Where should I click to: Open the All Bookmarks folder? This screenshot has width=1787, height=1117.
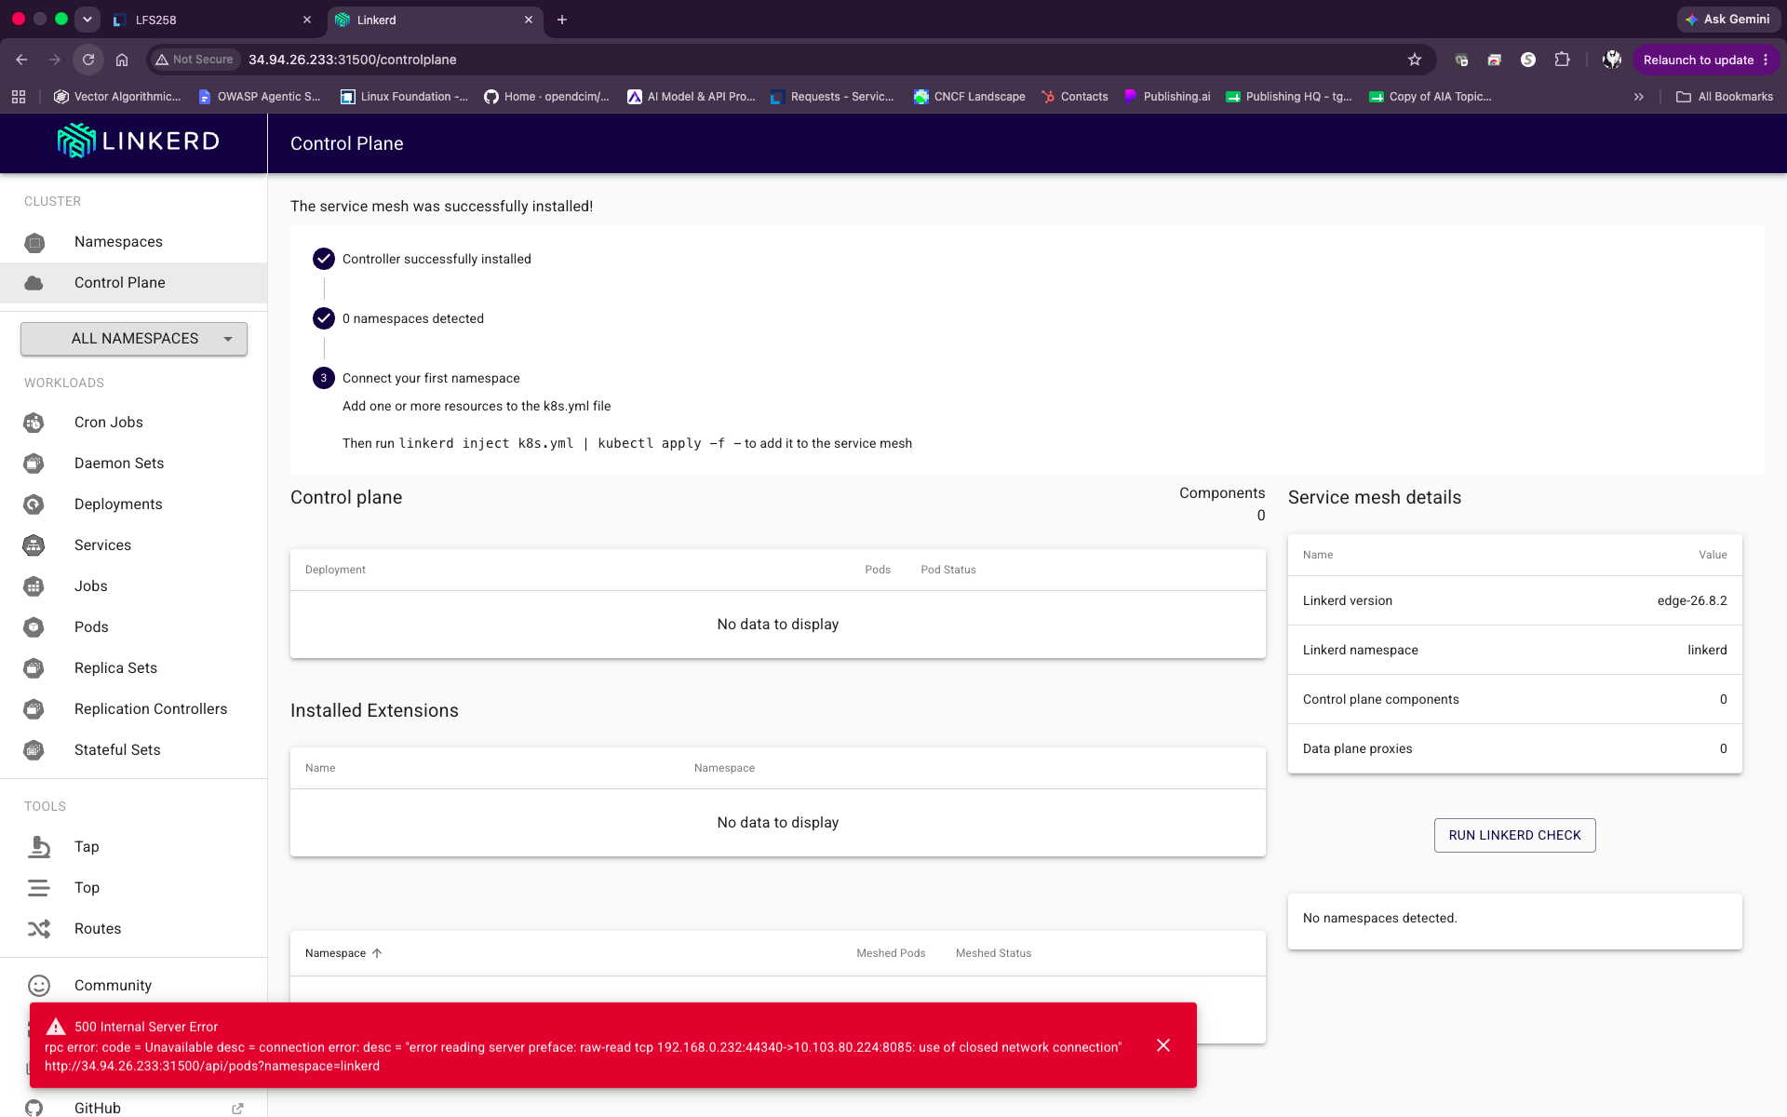1725,97
